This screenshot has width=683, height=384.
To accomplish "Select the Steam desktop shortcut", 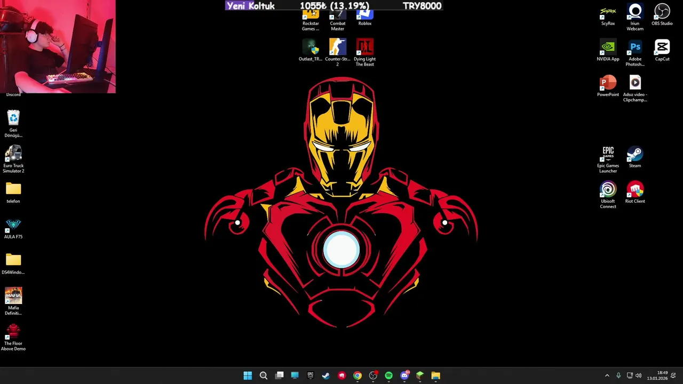I will 635,157.
